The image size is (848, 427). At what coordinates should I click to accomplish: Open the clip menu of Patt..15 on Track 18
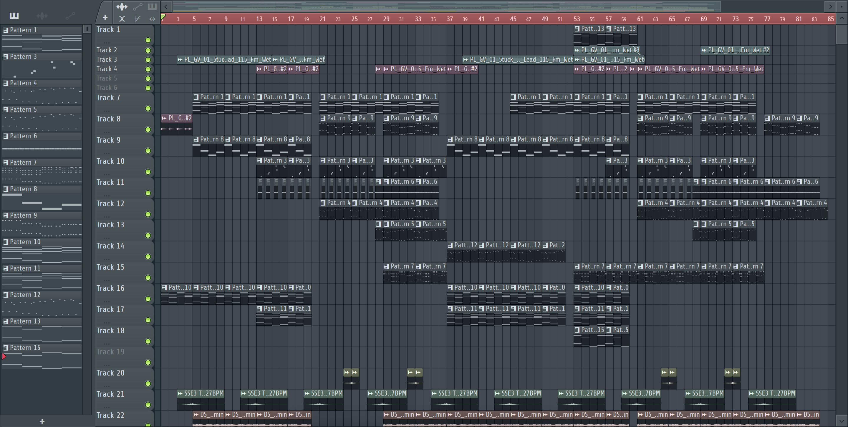pyautogui.click(x=577, y=330)
